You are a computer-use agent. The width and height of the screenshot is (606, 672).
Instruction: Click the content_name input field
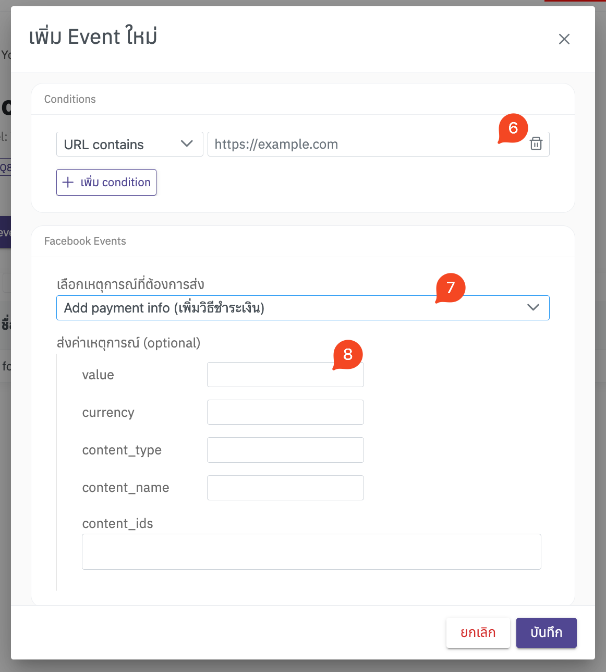click(285, 488)
